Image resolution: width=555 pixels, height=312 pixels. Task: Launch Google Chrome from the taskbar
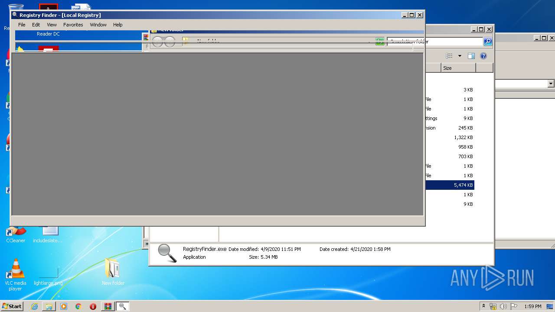click(x=78, y=306)
